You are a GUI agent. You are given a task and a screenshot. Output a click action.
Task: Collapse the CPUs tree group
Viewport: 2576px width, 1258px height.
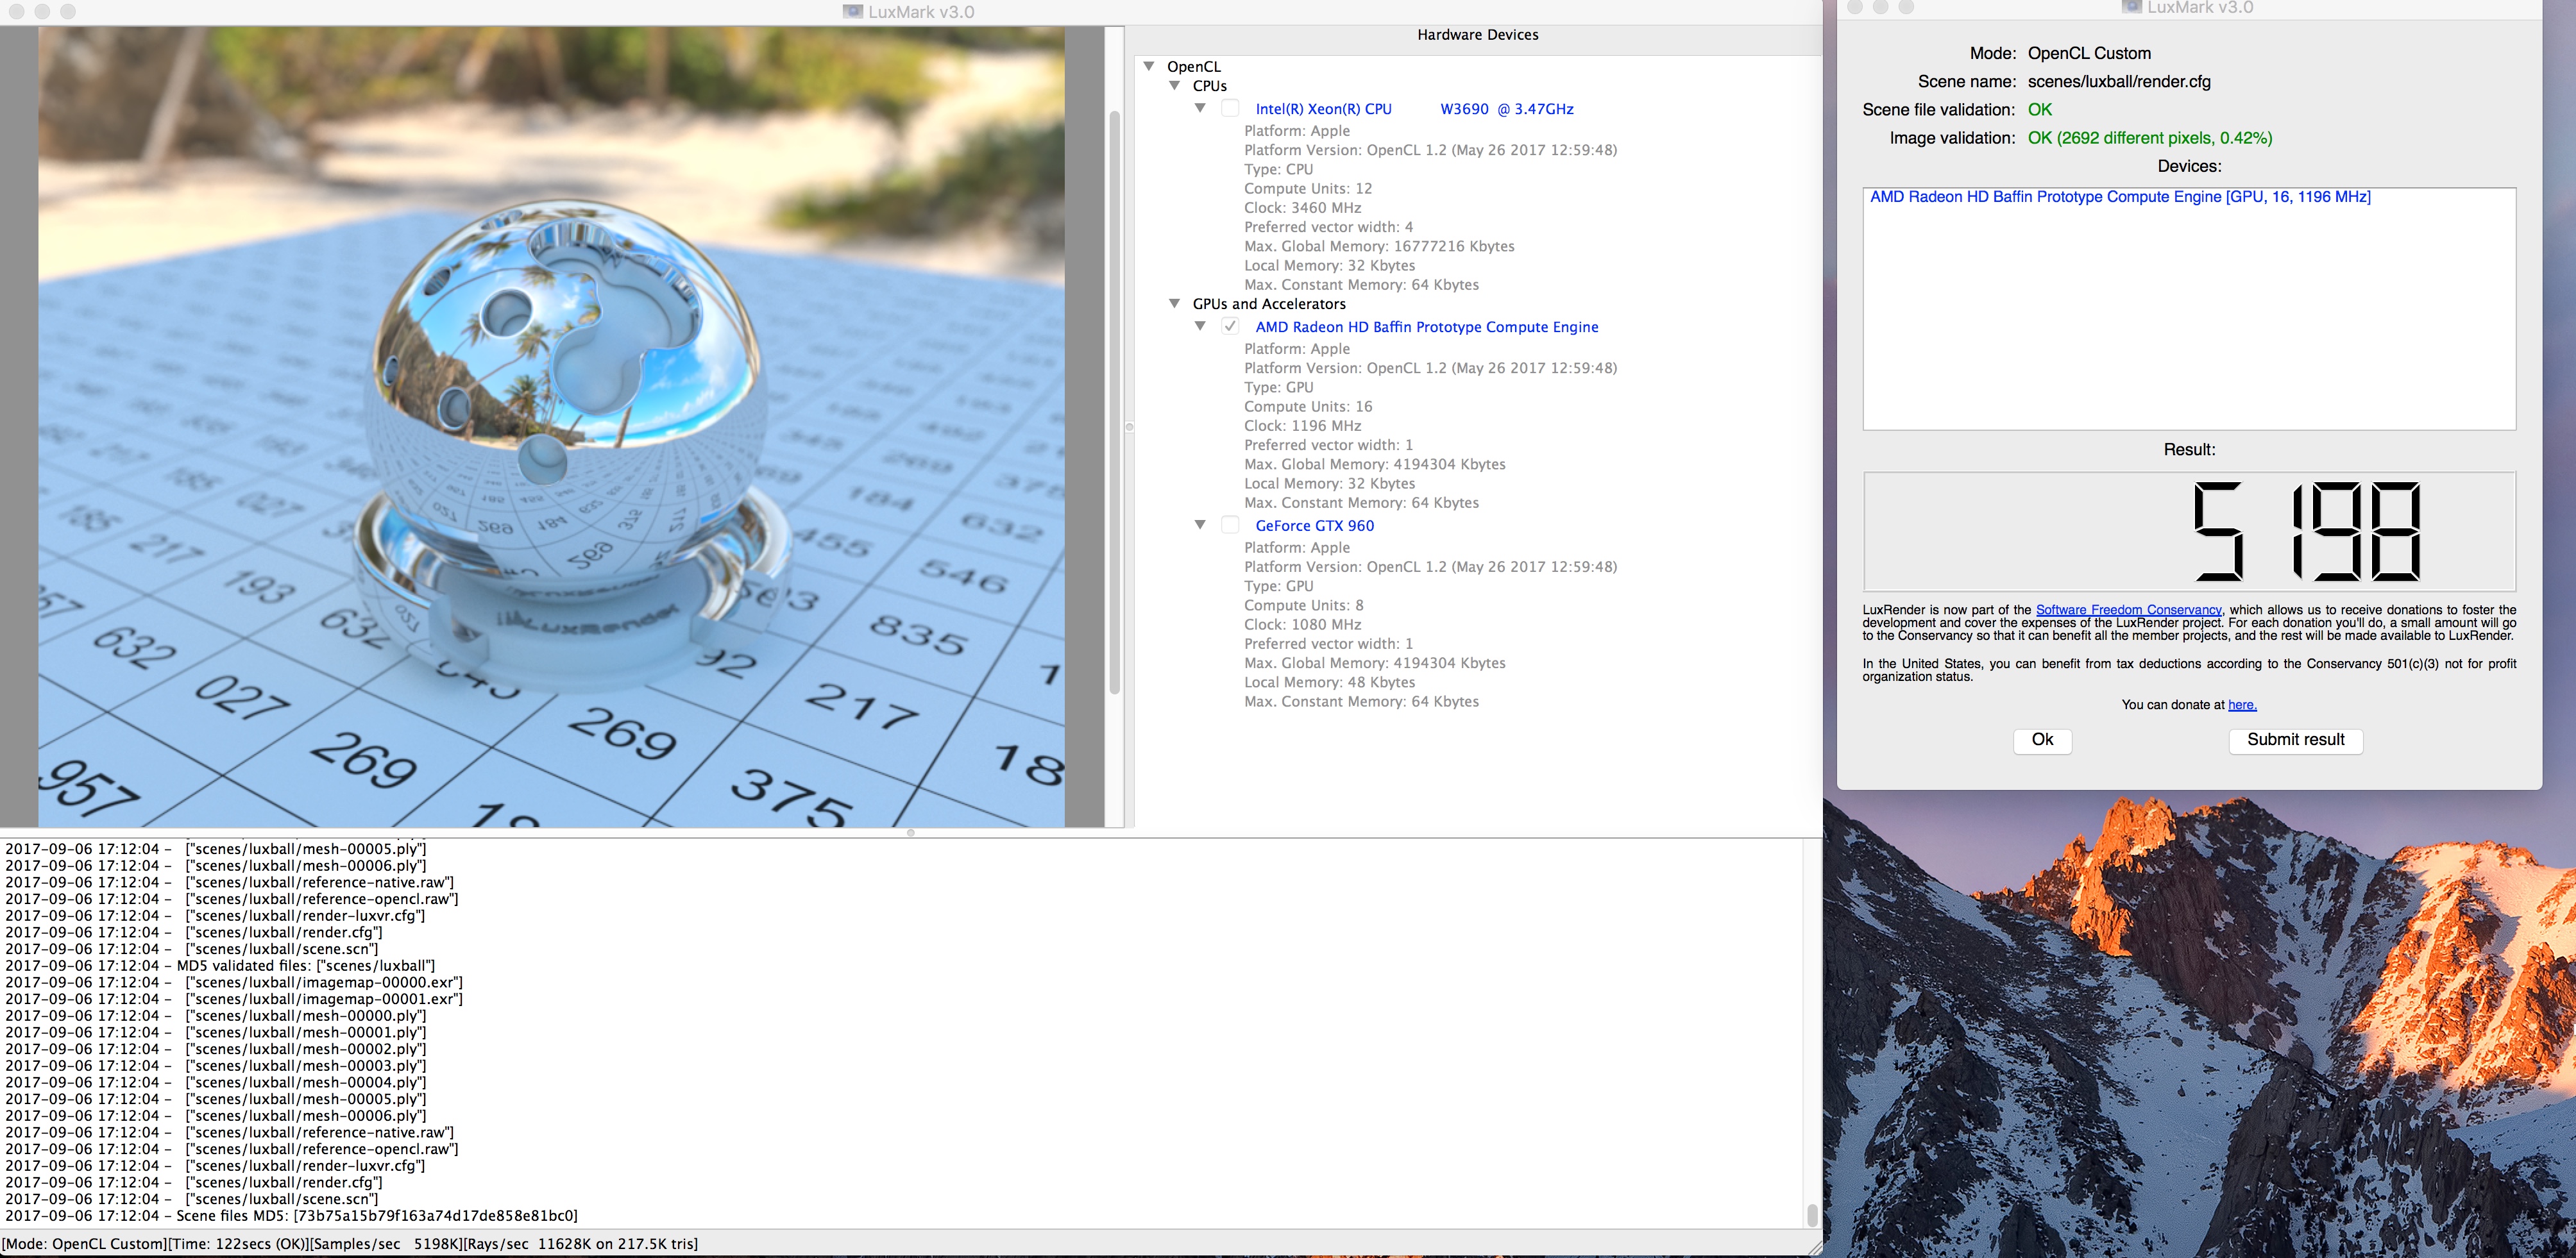click(x=1175, y=86)
